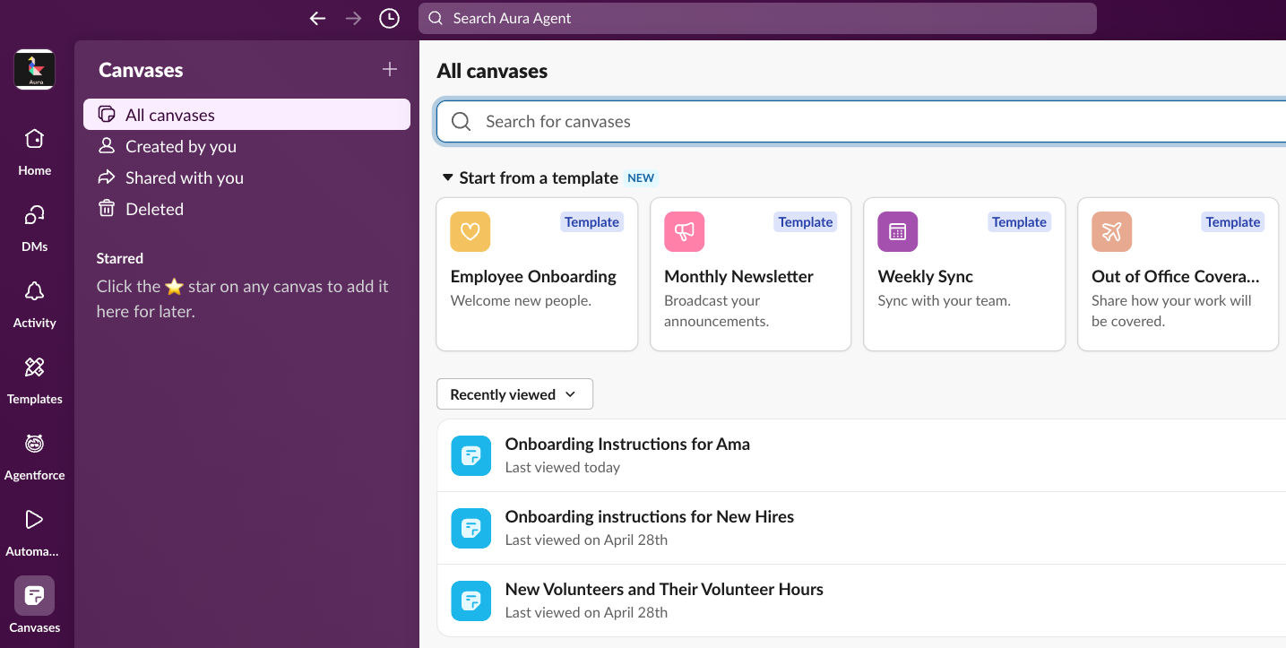Open Agentforce in the sidebar
The height and width of the screenshot is (648, 1286).
tap(35, 455)
